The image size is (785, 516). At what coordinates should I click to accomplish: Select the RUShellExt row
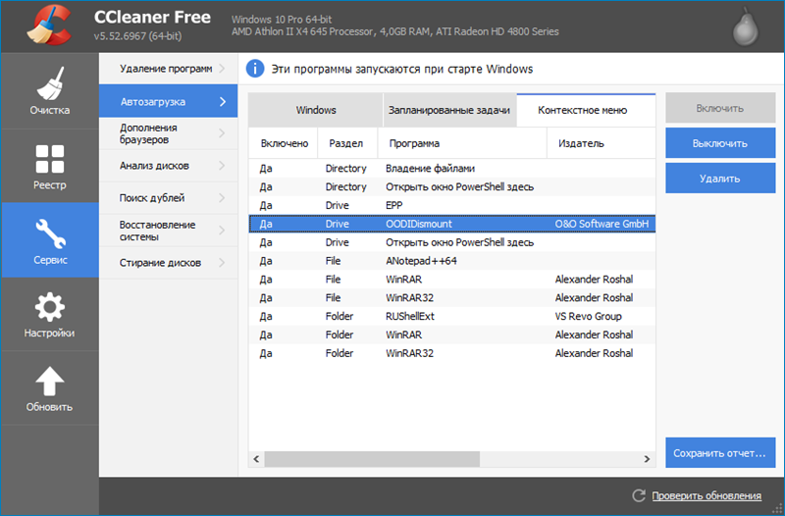[x=452, y=316]
